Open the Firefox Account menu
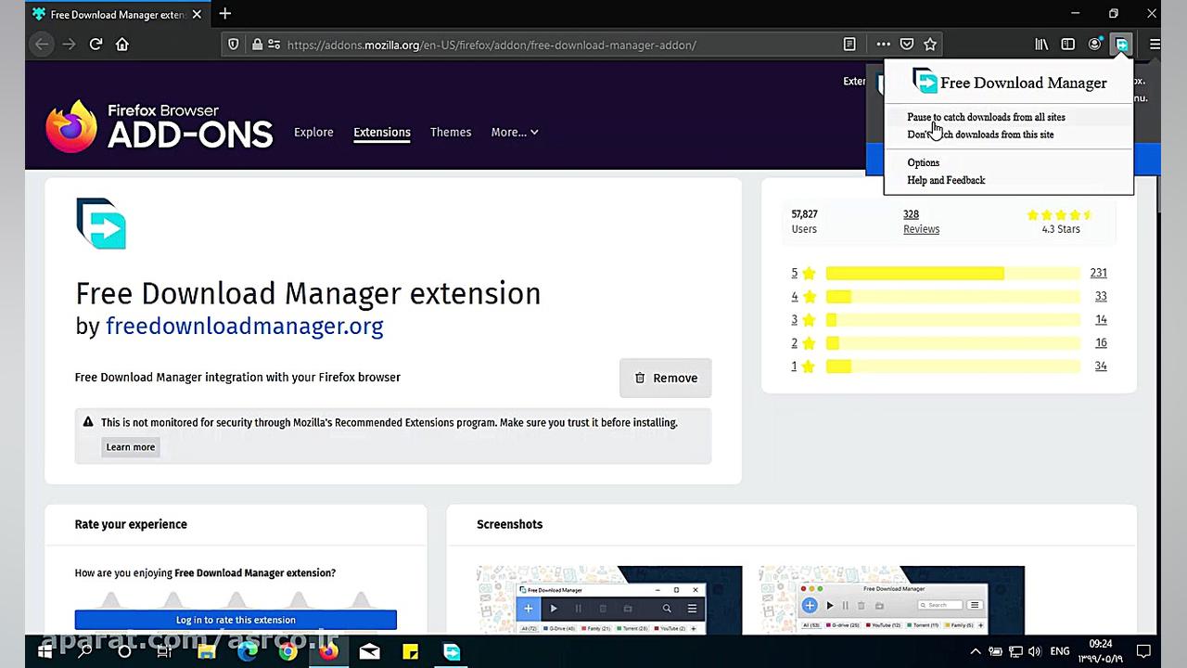Viewport: 1187px width, 668px height. pos(1095,44)
